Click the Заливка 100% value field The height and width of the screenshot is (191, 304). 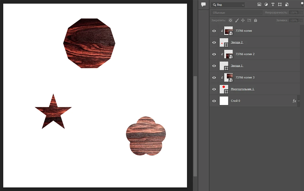(294, 20)
